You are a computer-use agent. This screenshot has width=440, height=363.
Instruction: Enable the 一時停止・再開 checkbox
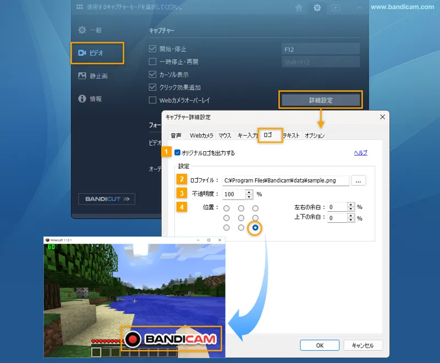coord(152,62)
